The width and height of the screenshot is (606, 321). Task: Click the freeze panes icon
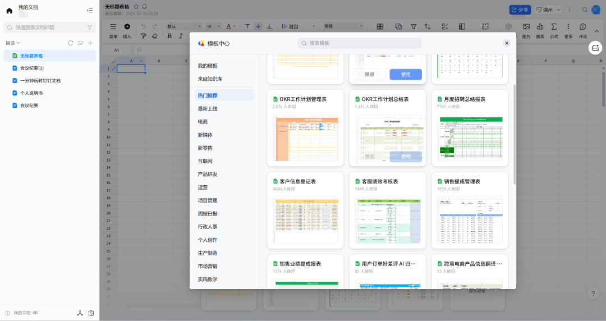(x=462, y=26)
